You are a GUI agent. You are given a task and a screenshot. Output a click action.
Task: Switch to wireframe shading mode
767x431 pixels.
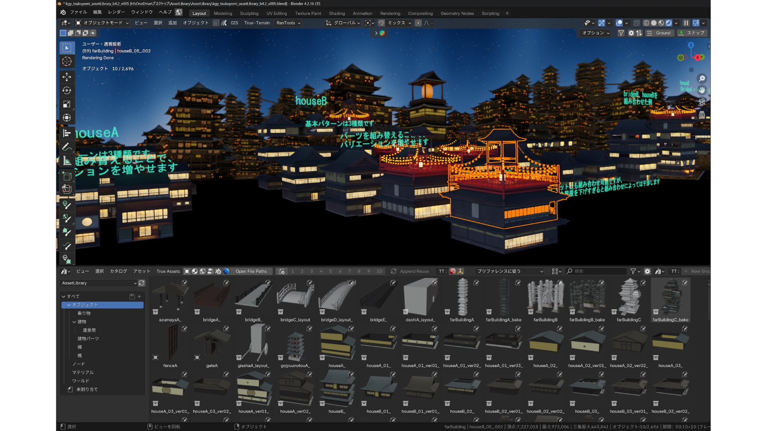[646, 23]
